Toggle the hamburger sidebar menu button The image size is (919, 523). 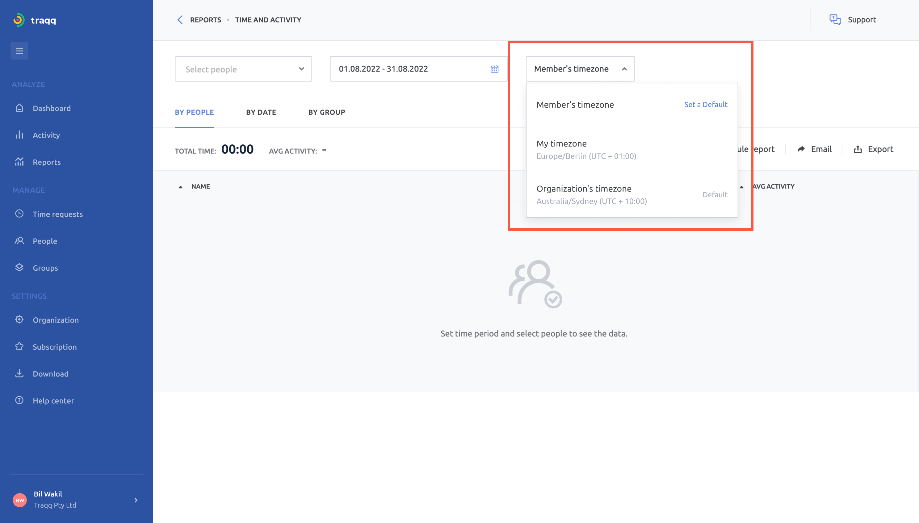[19, 51]
